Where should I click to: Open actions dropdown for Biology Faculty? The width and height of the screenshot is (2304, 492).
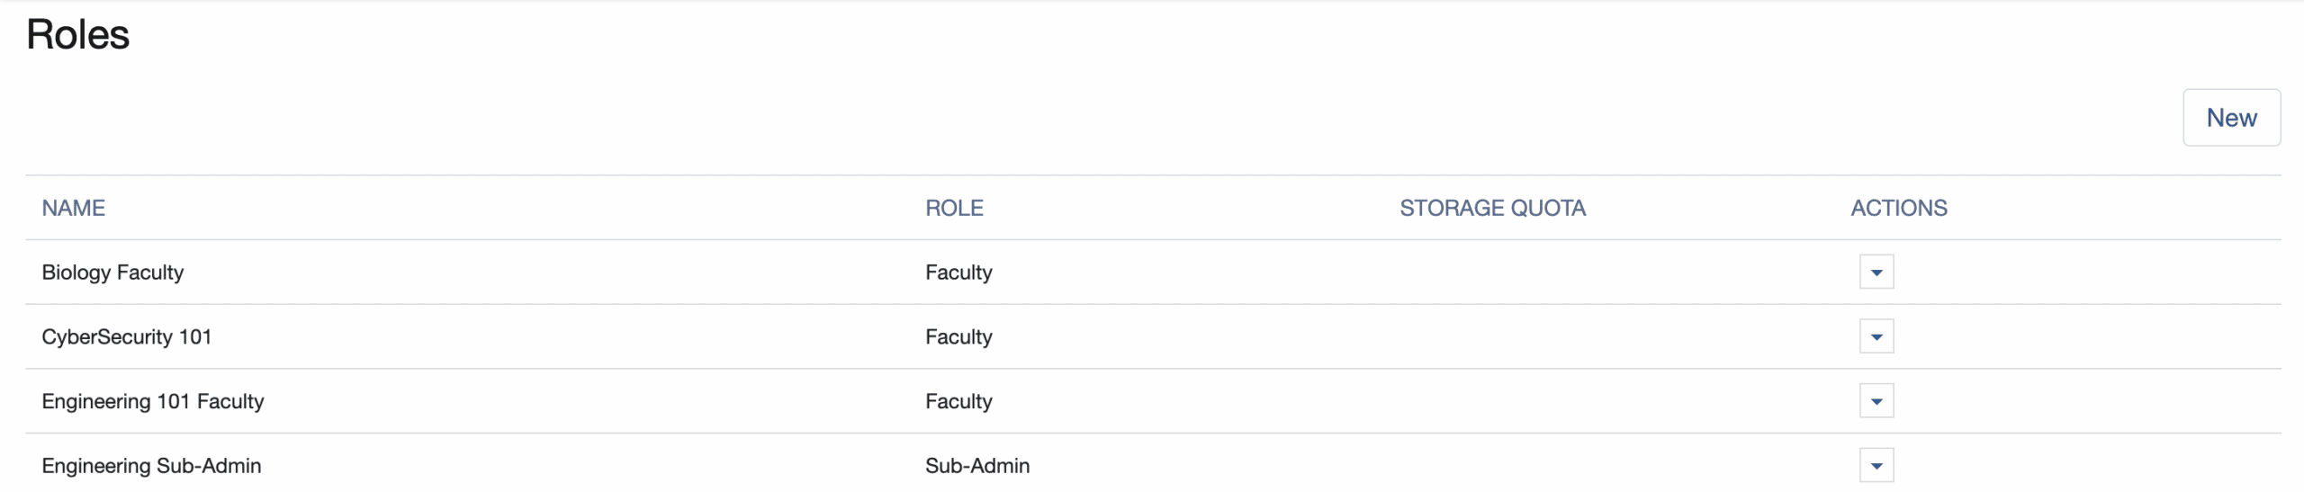coord(1876,273)
